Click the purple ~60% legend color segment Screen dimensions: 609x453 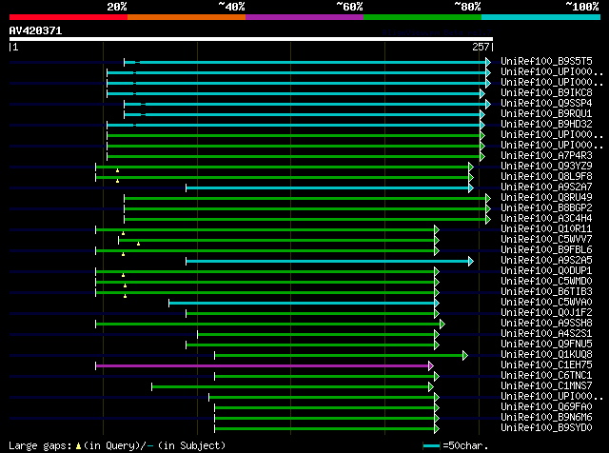pos(304,17)
